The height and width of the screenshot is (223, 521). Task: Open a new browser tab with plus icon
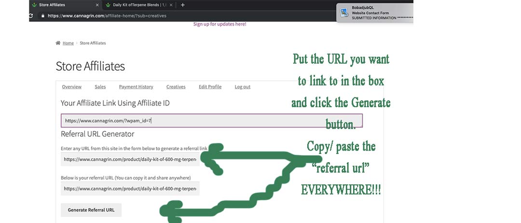[x=182, y=5]
